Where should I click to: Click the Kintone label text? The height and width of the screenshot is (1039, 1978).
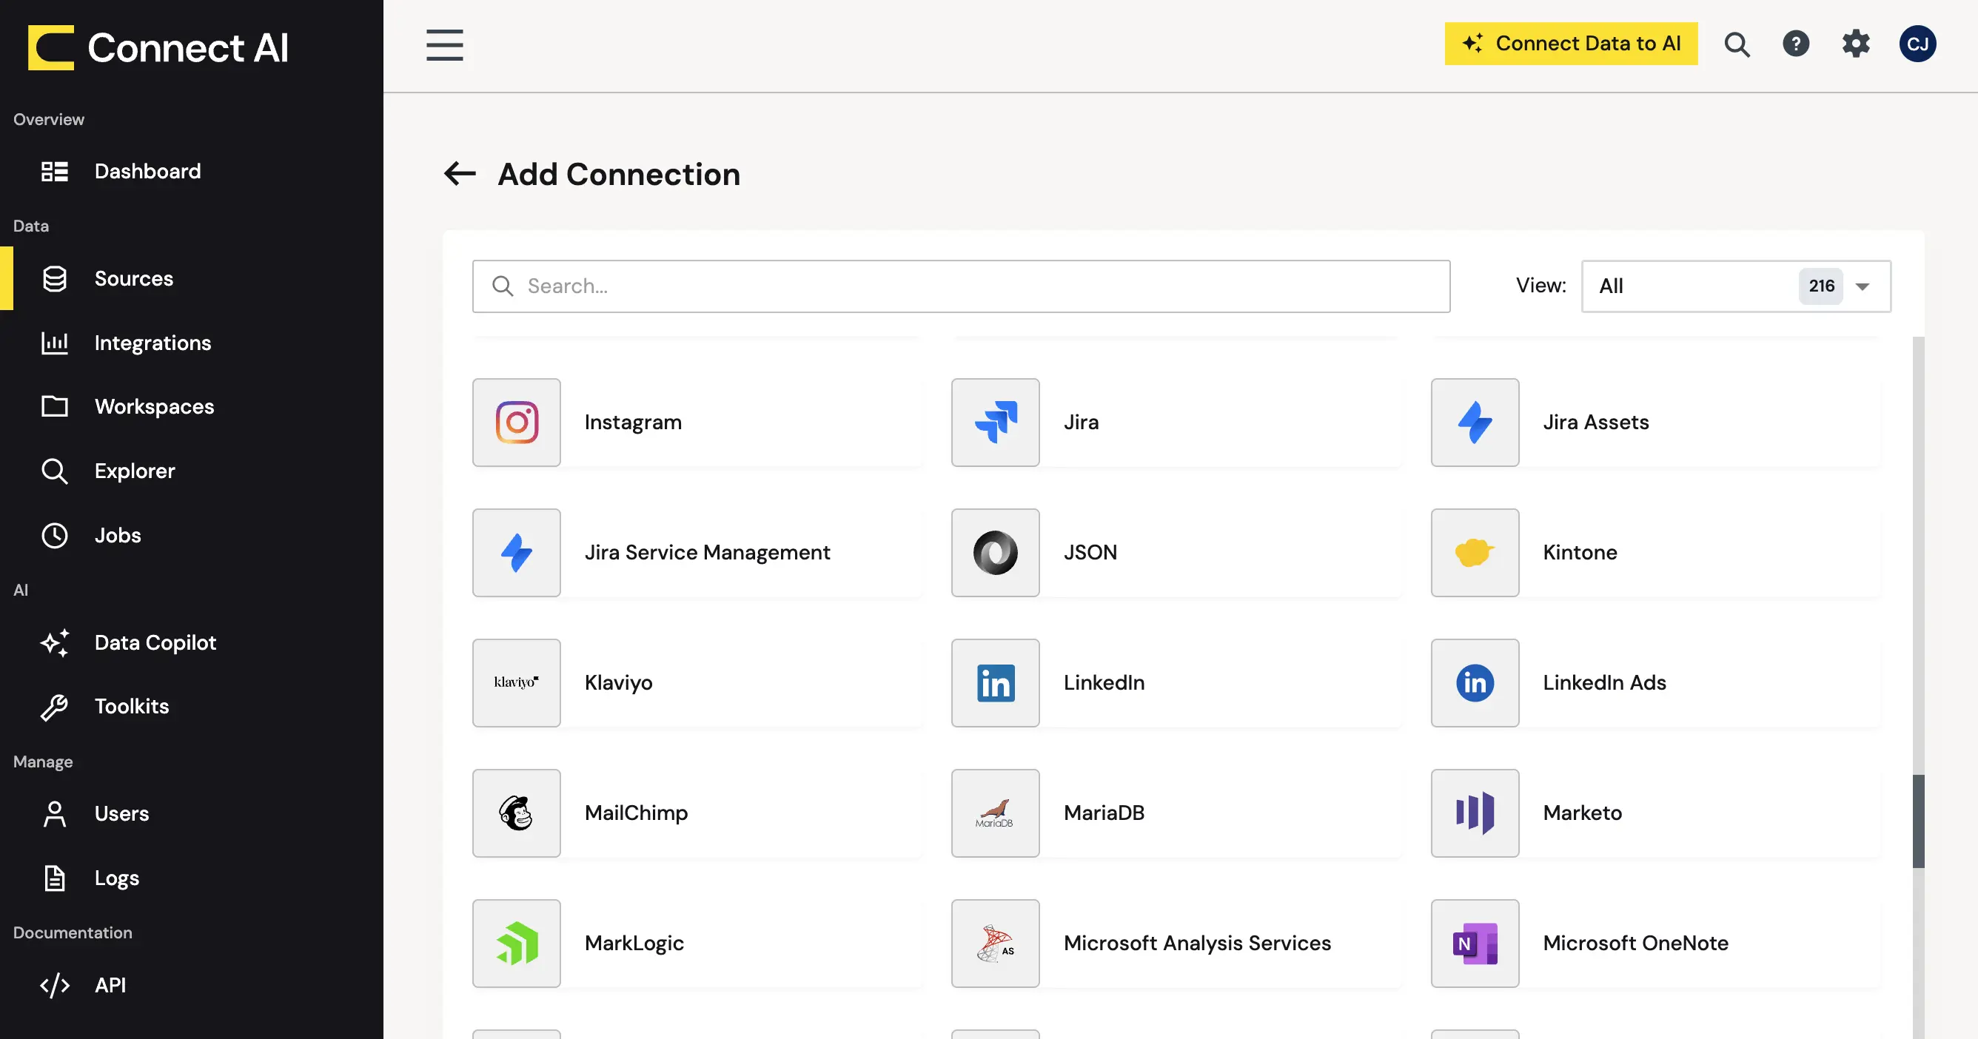[1580, 553]
